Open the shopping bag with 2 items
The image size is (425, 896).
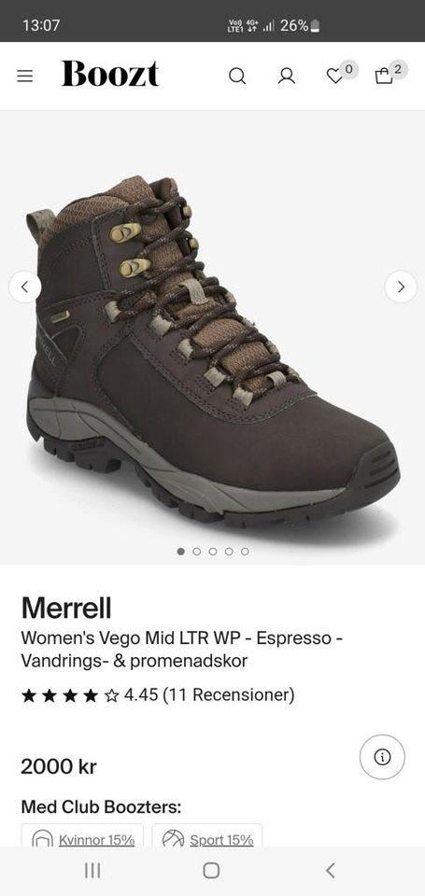point(384,76)
